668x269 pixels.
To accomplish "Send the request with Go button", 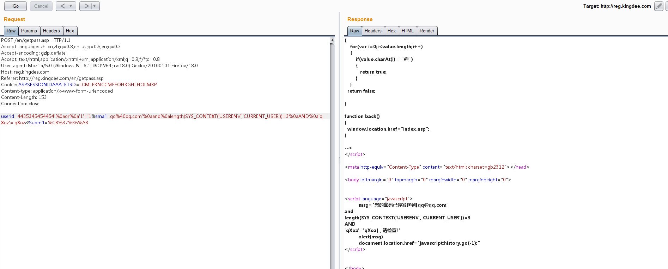I will [16, 6].
